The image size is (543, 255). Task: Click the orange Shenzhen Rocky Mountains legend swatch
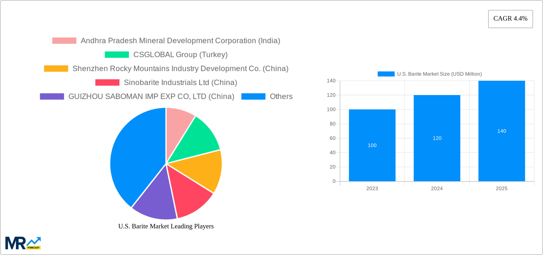point(56,68)
